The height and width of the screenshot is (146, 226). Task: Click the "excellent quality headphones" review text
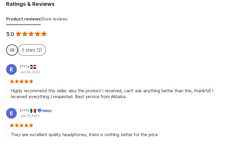84,135
